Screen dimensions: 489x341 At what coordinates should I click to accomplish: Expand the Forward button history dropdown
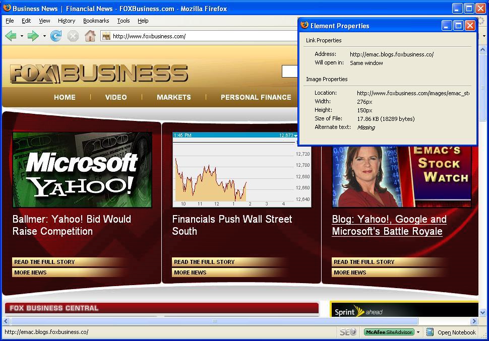[x=44, y=36]
